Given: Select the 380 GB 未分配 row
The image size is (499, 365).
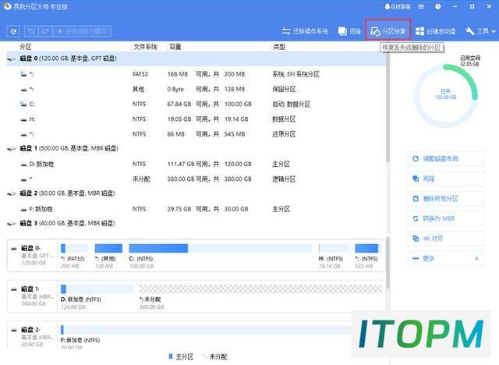Looking at the screenshot, I should tap(196, 179).
